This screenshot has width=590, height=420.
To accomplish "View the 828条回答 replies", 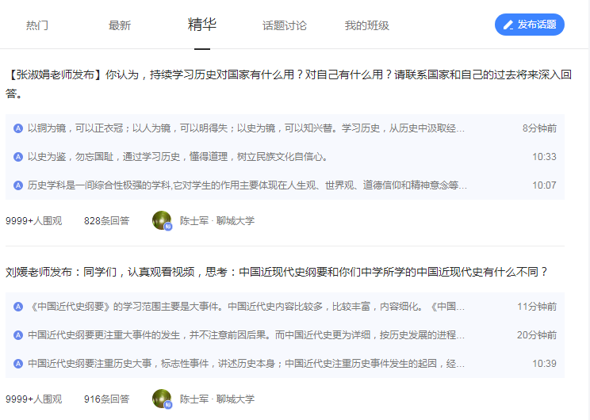I will point(106,221).
